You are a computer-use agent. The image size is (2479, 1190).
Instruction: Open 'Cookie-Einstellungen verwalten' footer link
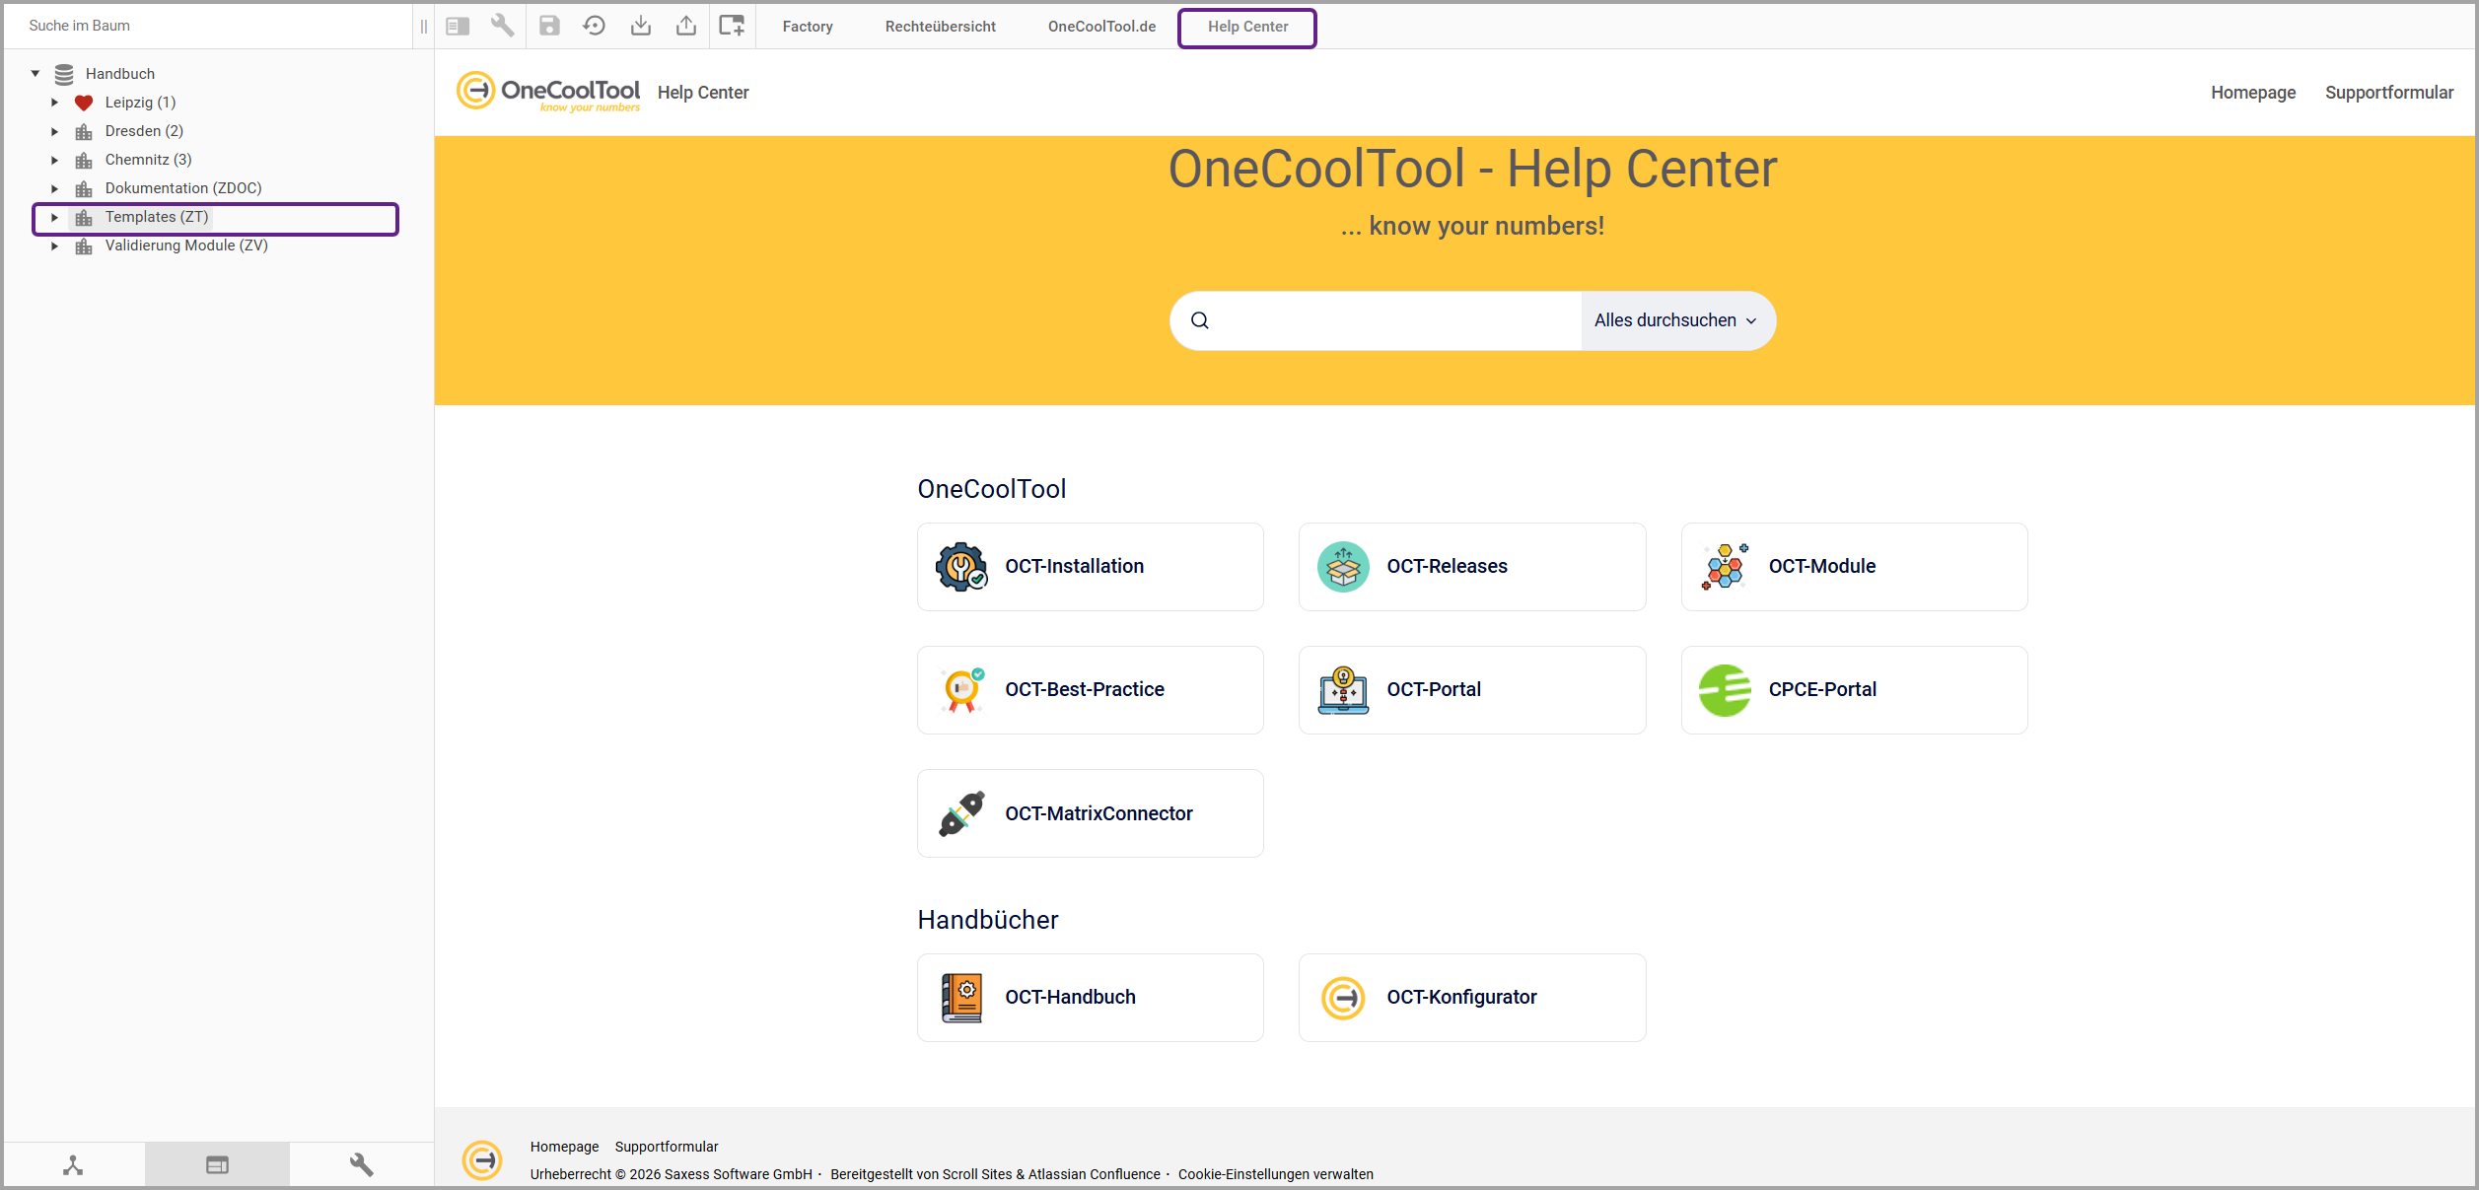tap(1275, 1174)
